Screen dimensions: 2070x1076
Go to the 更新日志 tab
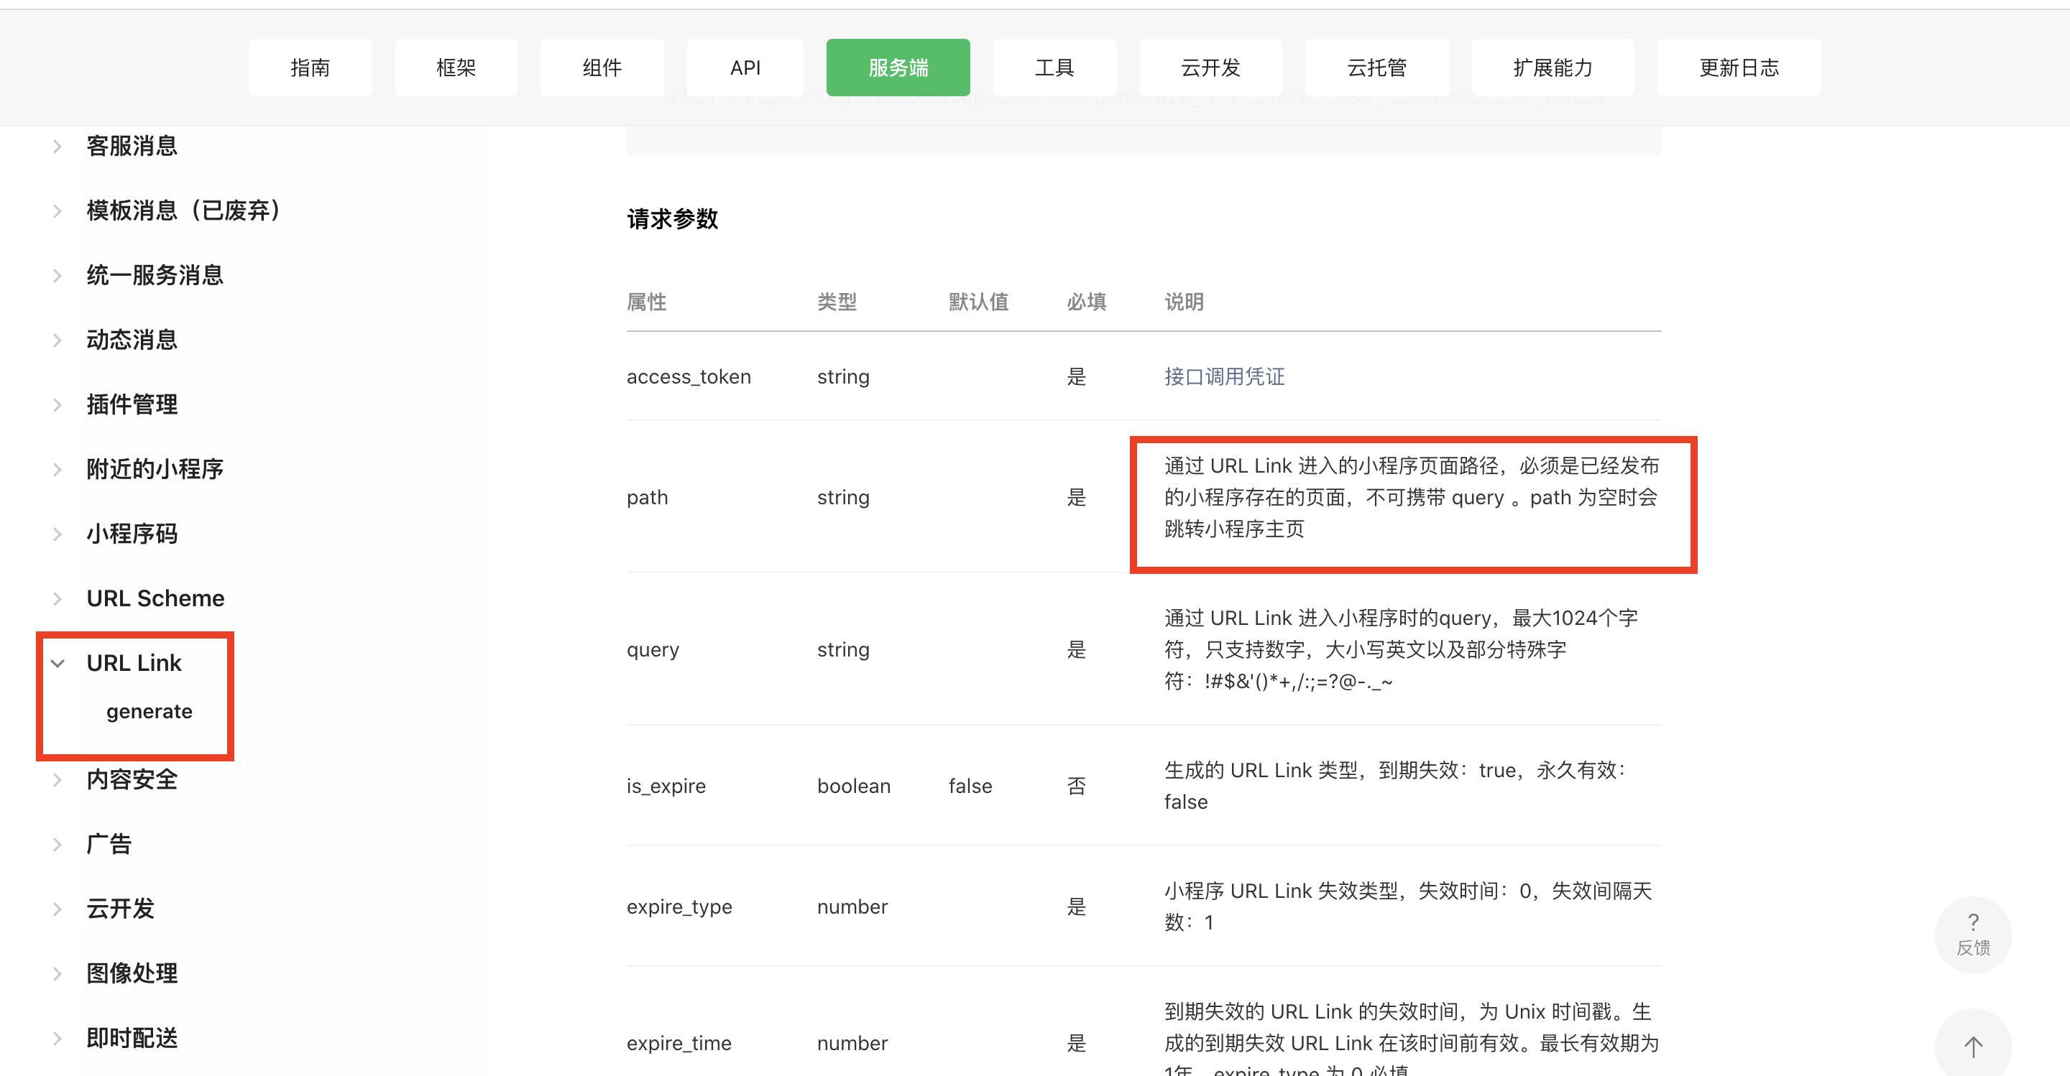(x=1738, y=68)
